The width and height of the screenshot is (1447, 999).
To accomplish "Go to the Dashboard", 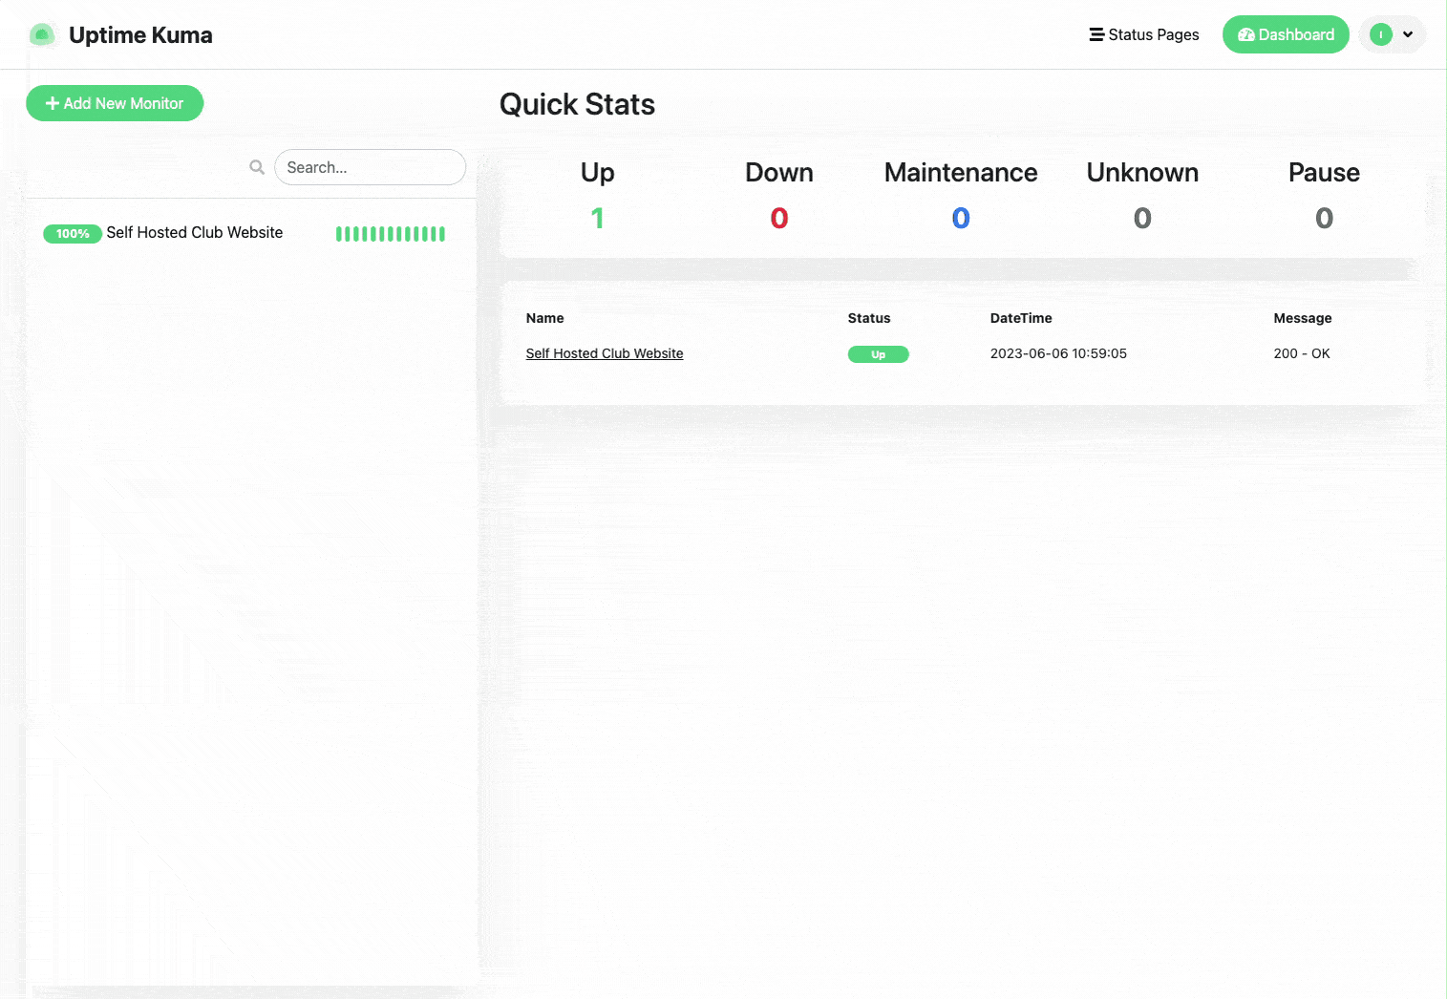I will click(1286, 34).
